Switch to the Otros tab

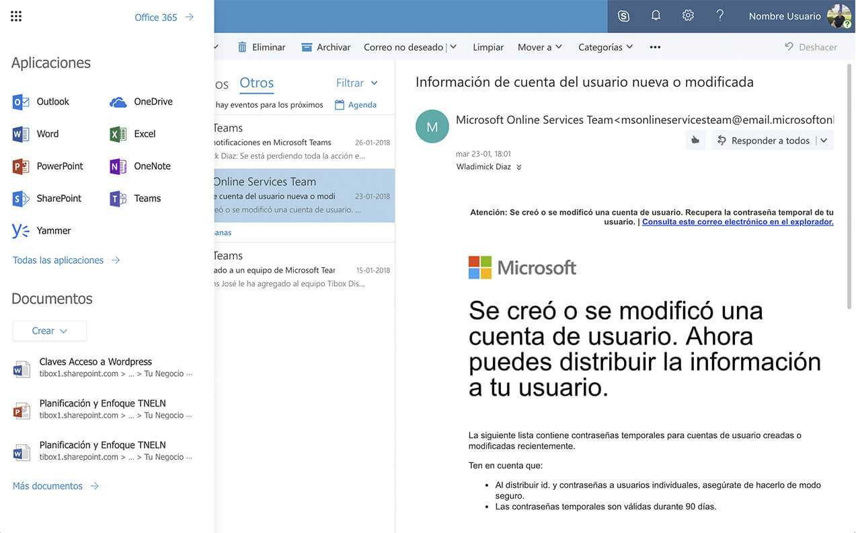pyautogui.click(x=257, y=83)
